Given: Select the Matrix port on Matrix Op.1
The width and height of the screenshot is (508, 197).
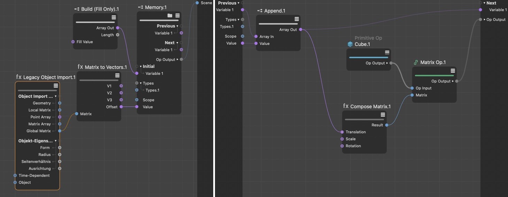Looking at the screenshot, I should [412, 95].
